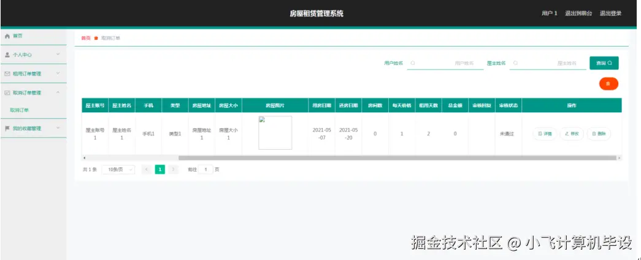Click 首页 breadcrumb link

pyautogui.click(x=85, y=38)
